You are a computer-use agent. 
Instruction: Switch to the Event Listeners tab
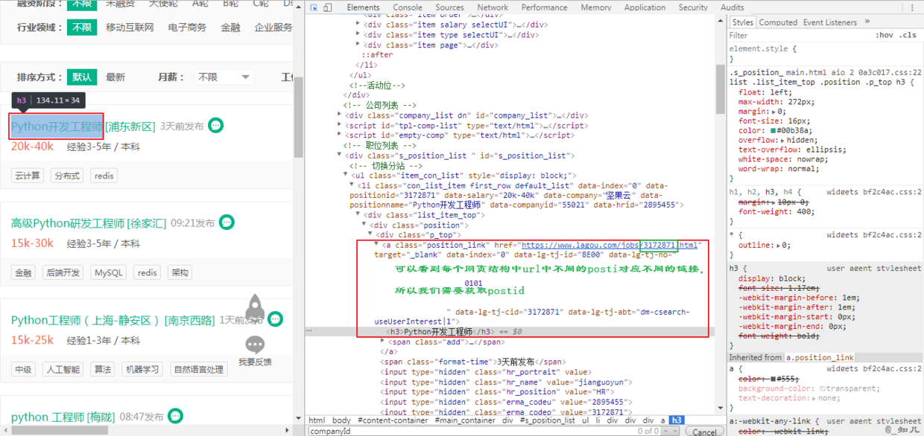coord(830,22)
